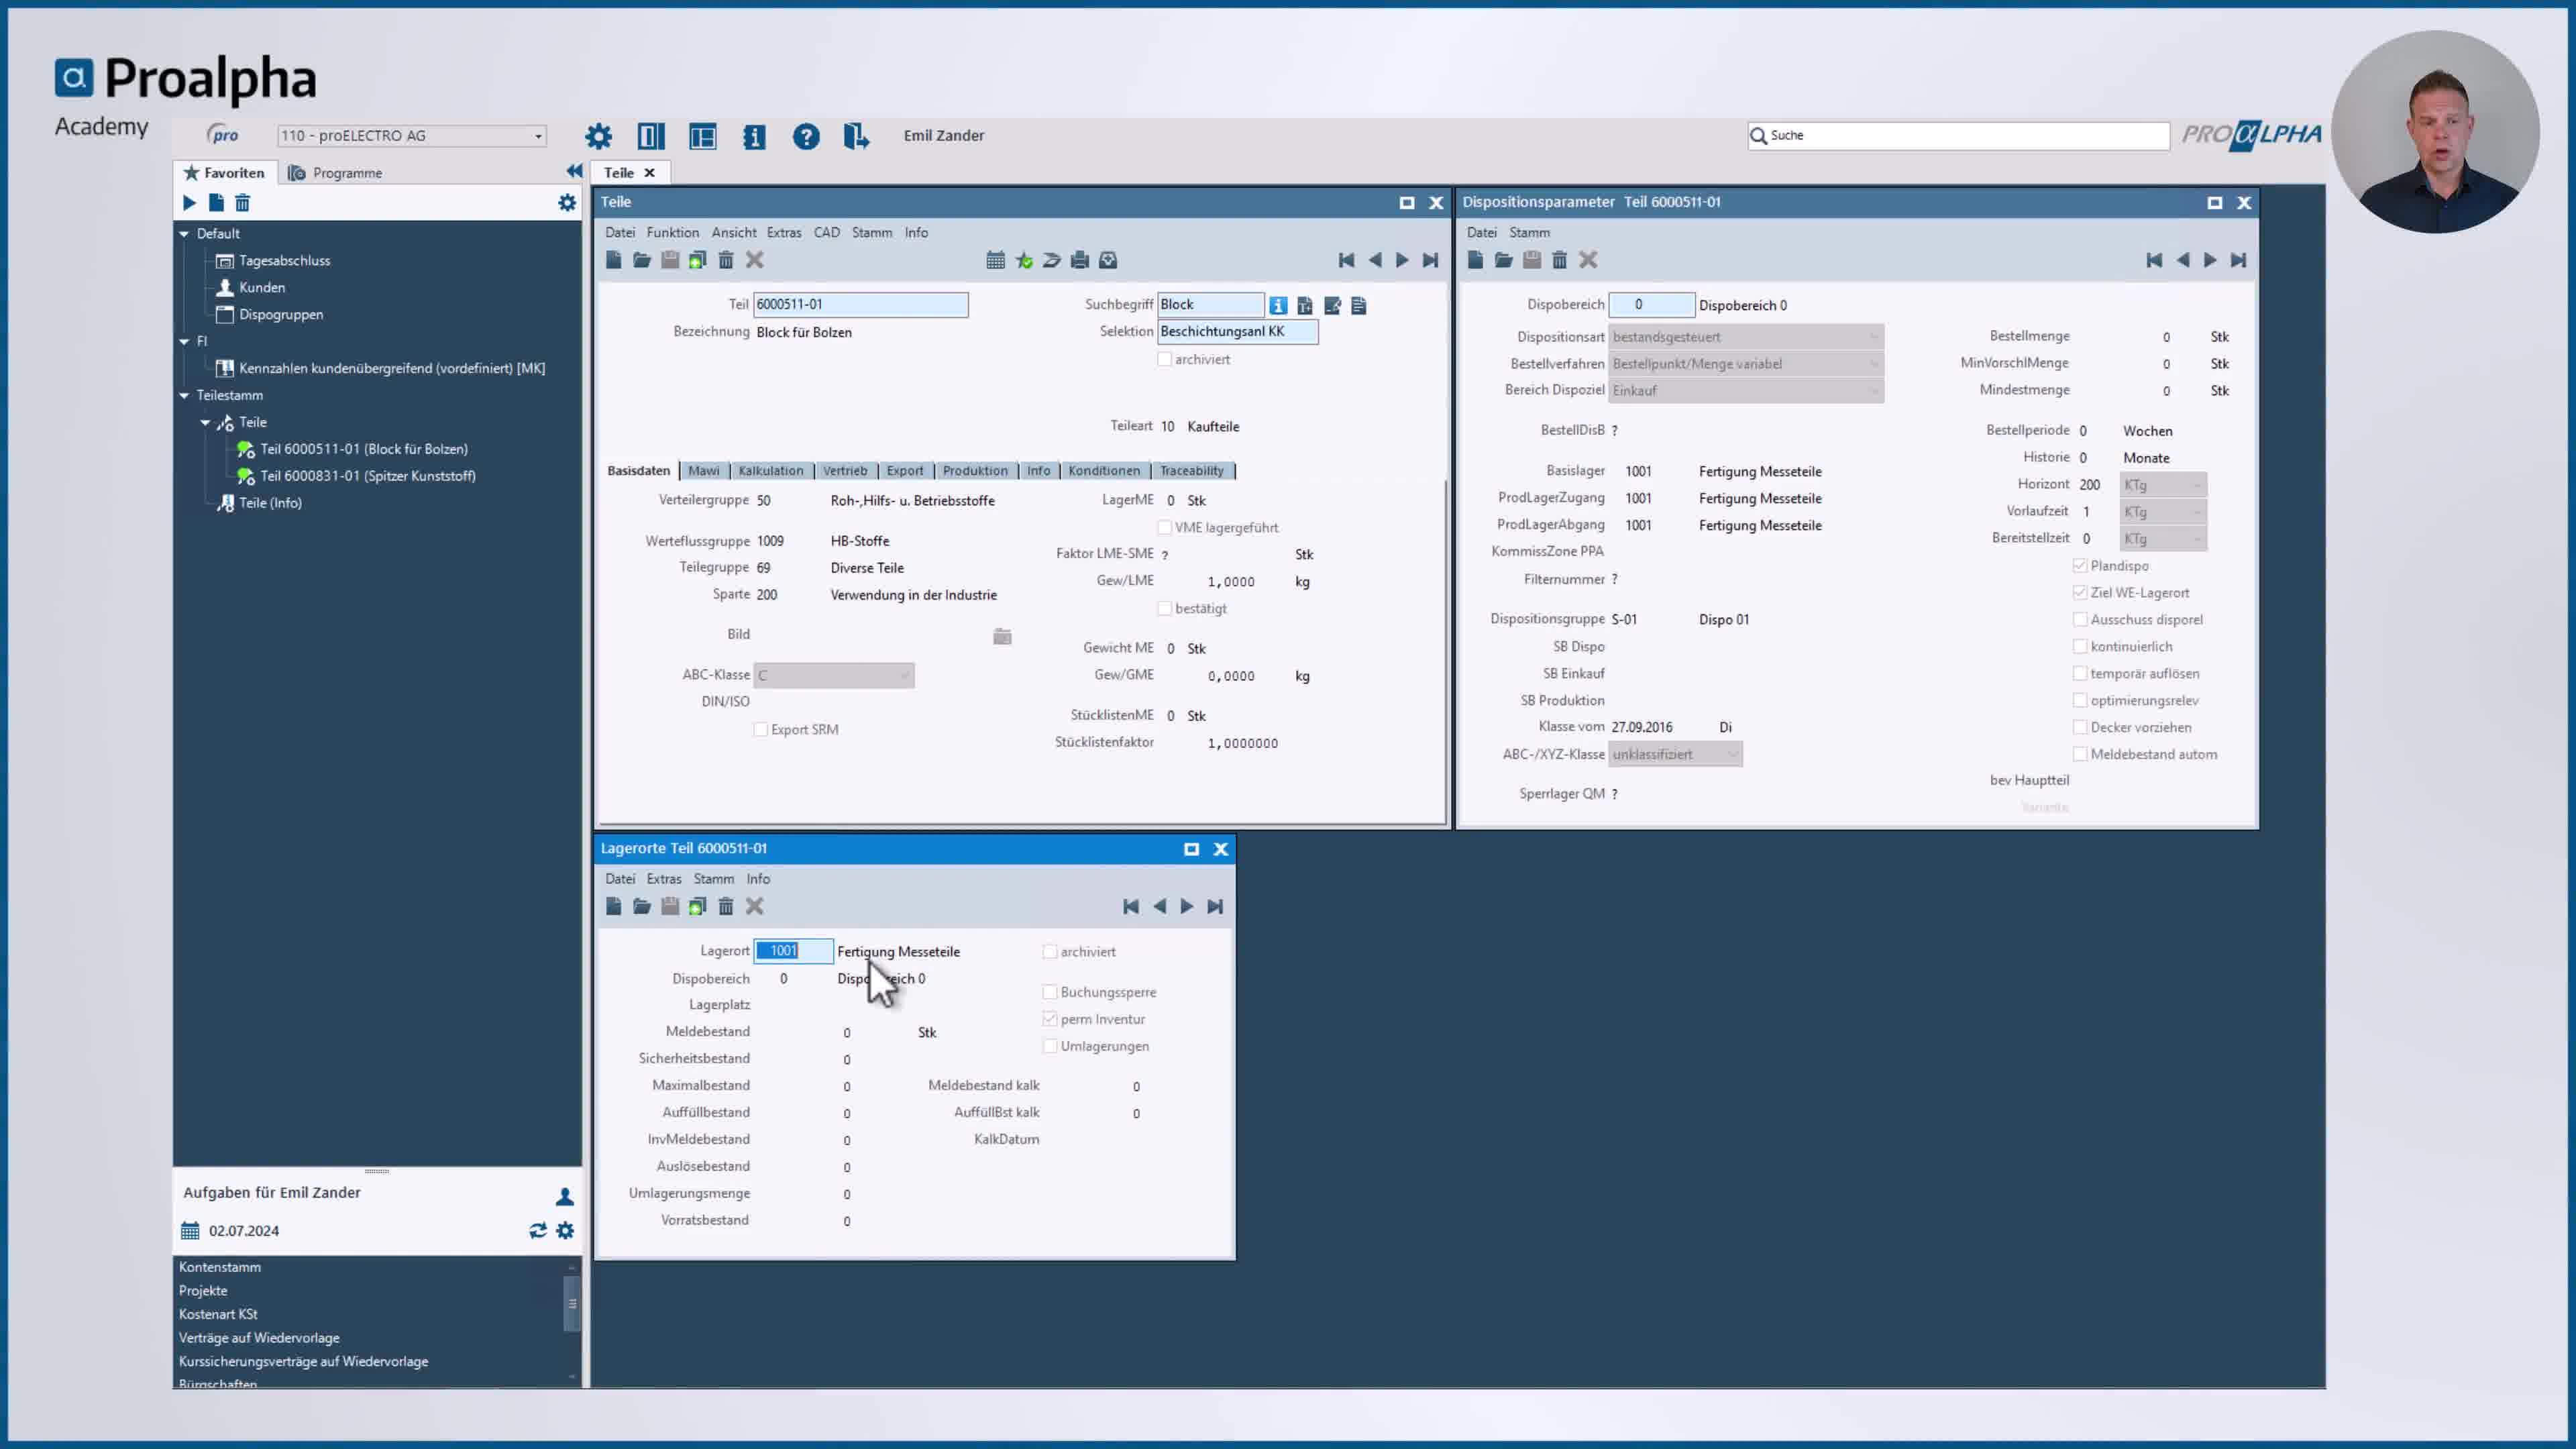Toggle Umlagerungen checkbox
The image size is (2576, 1449).
pos(1049,1046)
